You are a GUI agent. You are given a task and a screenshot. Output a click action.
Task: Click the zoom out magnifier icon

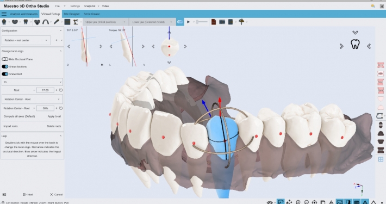coord(306,202)
